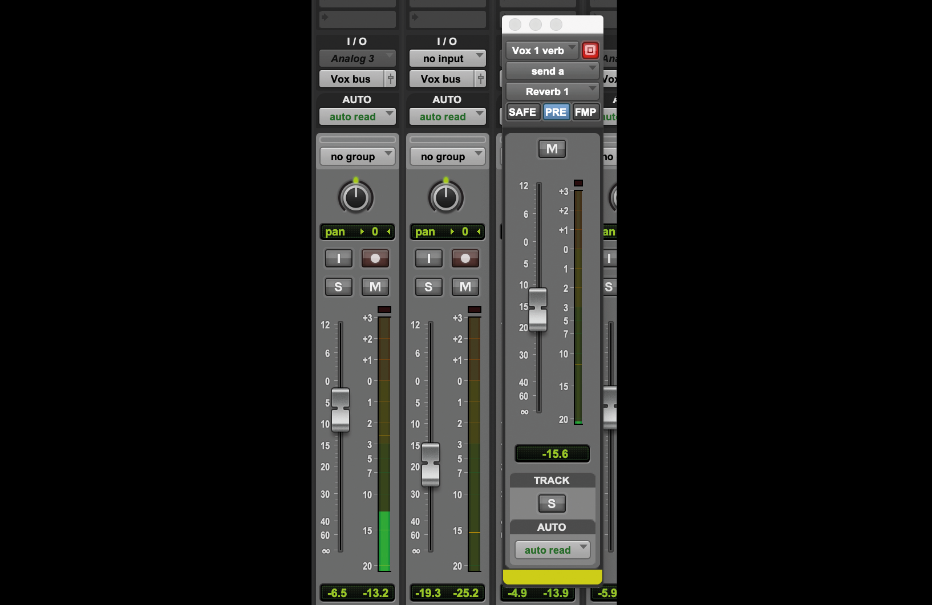The image size is (932, 605).
Task: Adjust the send level fader handle
Action: point(538,310)
